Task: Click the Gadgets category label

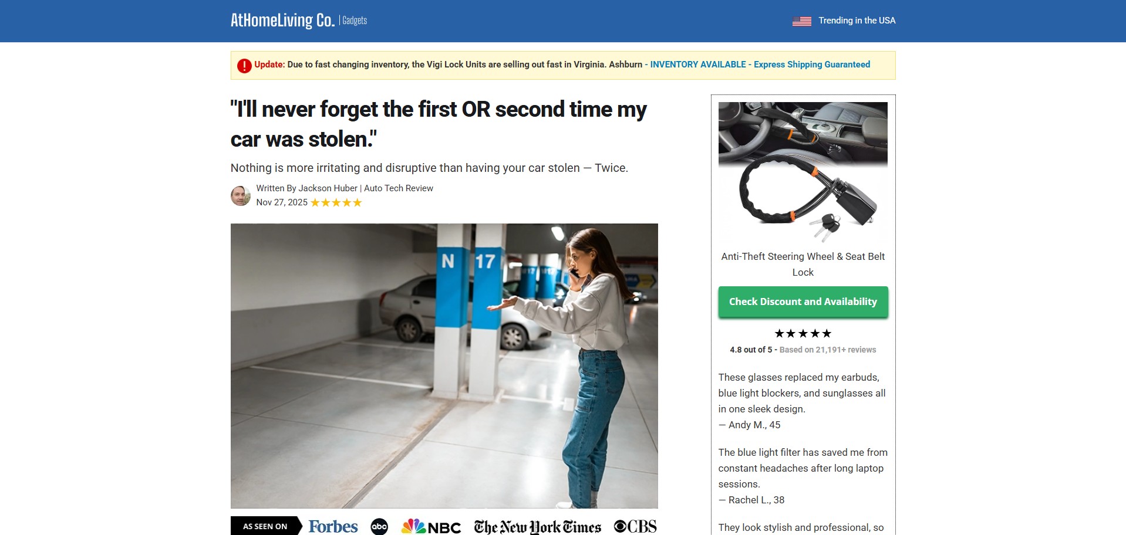Action: 355,21
